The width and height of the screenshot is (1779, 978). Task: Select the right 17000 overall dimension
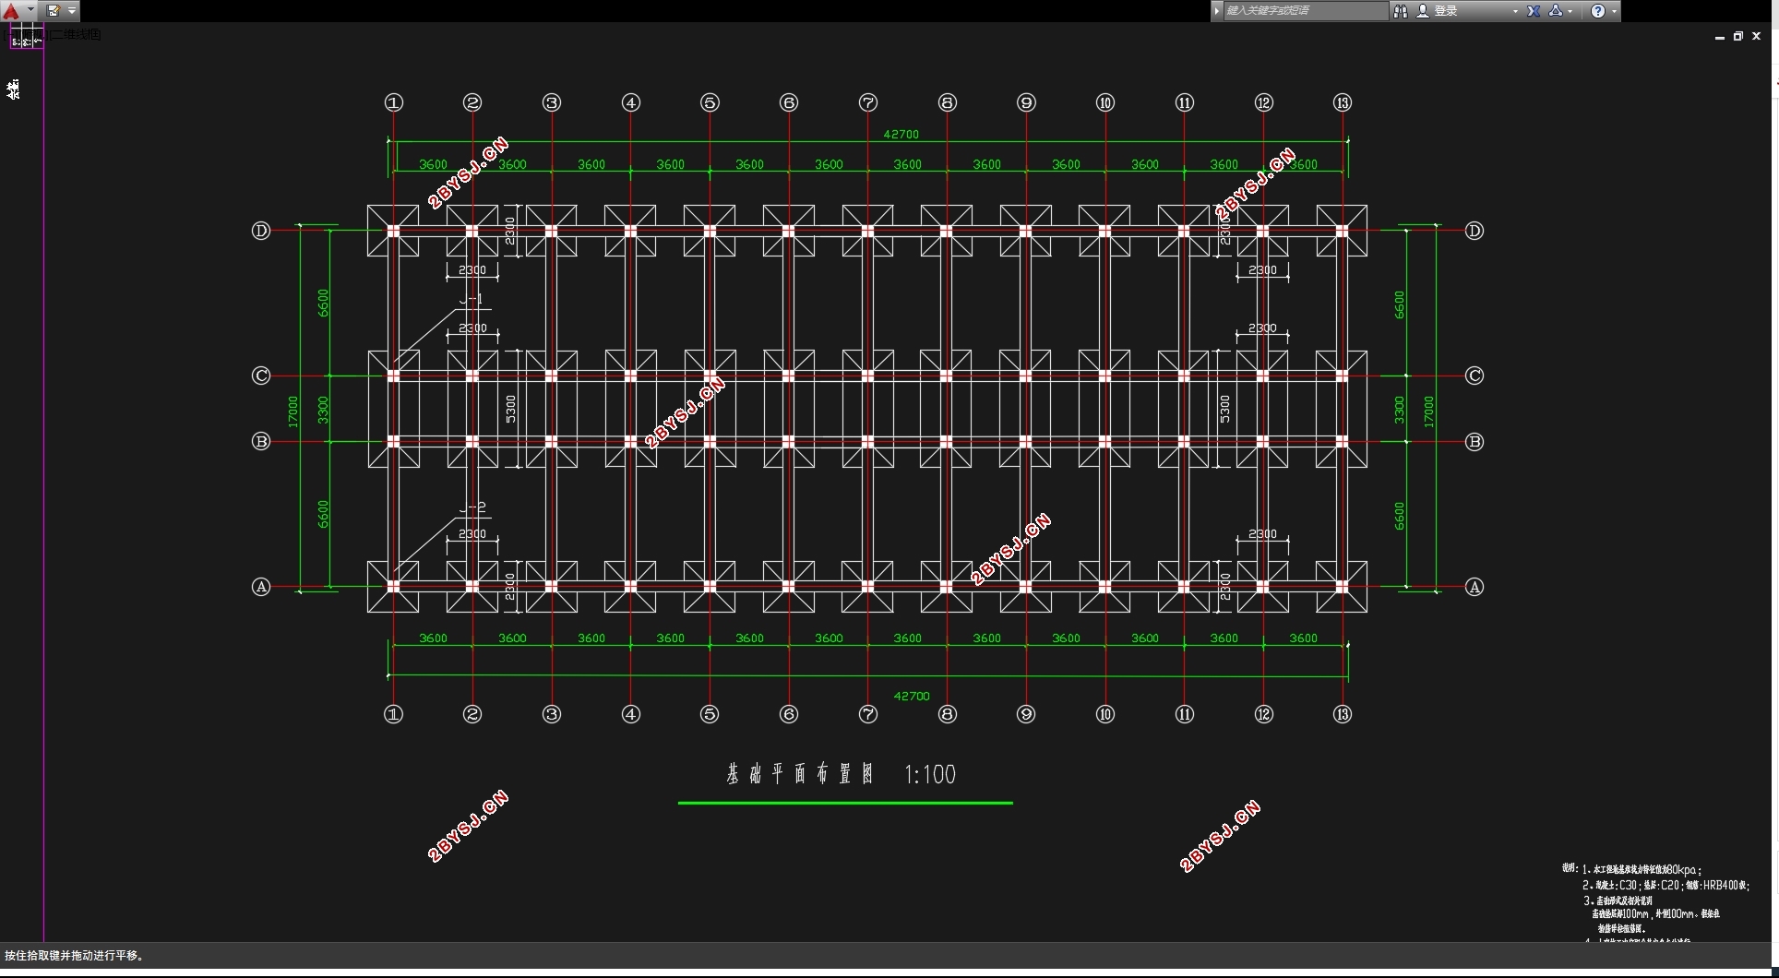coord(1428,411)
